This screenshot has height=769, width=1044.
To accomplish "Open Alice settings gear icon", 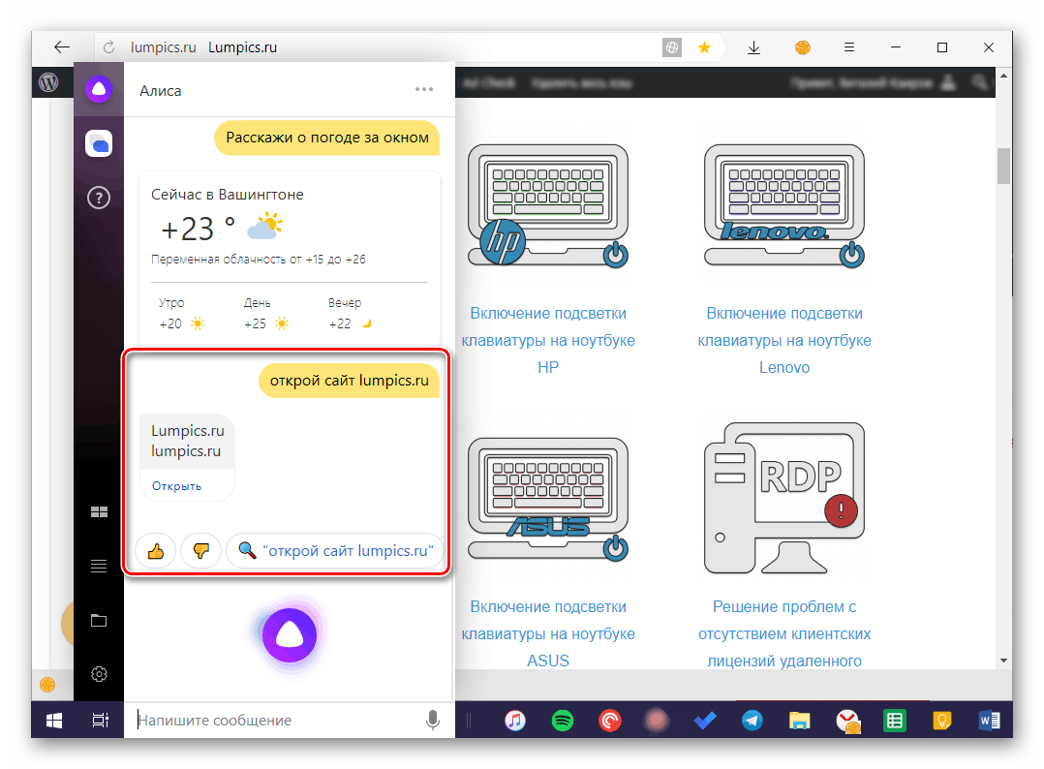I will (98, 674).
